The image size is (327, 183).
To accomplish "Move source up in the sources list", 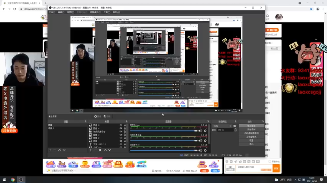I will point(105,150).
